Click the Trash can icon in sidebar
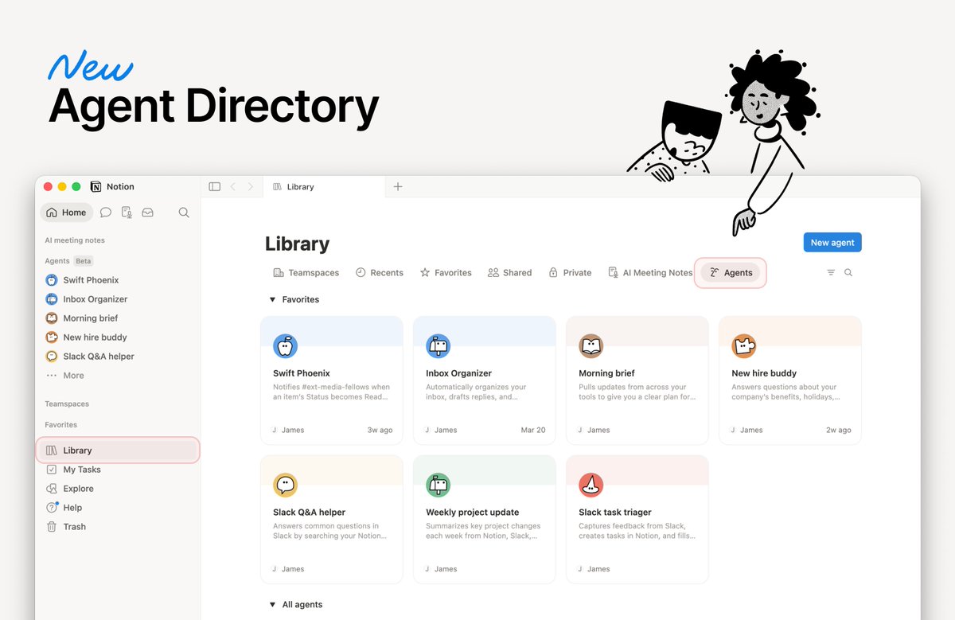 (52, 527)
